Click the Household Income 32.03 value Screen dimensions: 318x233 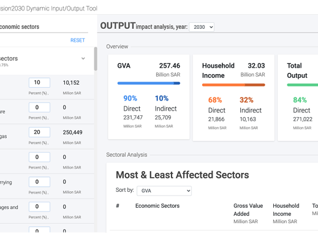click(x=256, y=66)
